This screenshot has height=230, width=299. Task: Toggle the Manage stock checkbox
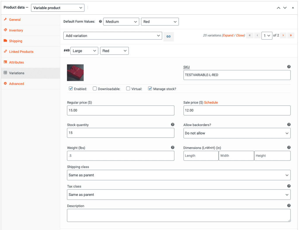pos(150,89)
